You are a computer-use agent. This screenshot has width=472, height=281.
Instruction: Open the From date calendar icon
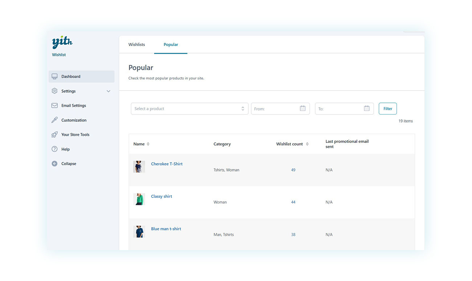pos(302,108)
